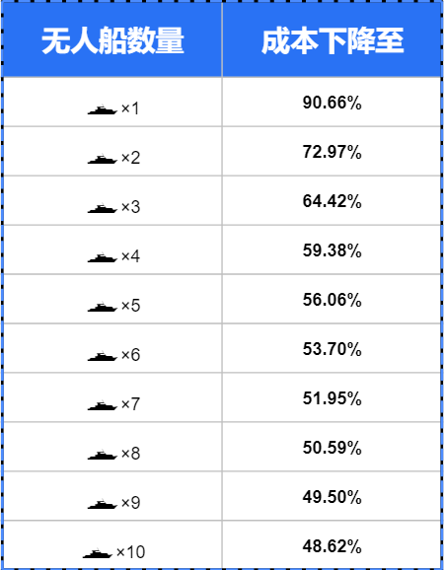Click the ship icon beside ×7
This screenshot has height=570, width=444.
103,405
